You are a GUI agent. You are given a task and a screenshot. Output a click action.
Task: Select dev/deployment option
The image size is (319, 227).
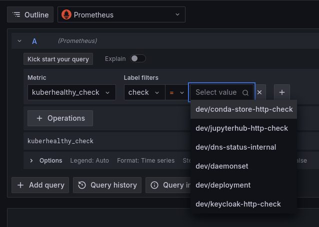(x=243, y=185)
